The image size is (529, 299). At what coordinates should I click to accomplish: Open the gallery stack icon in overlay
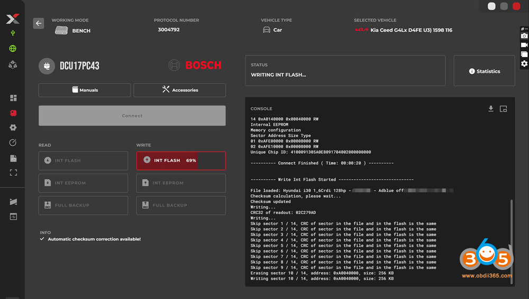524,54
